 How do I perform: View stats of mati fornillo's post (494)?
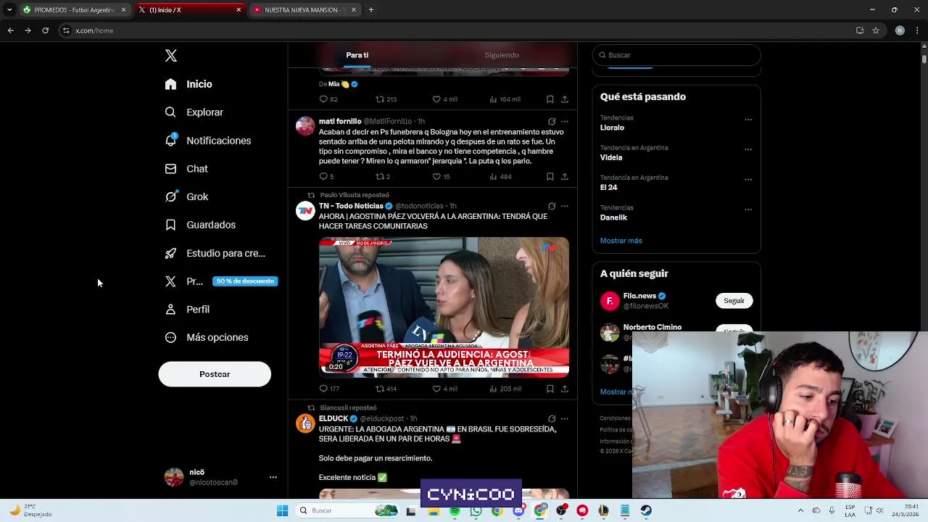[x=500, y=176]
